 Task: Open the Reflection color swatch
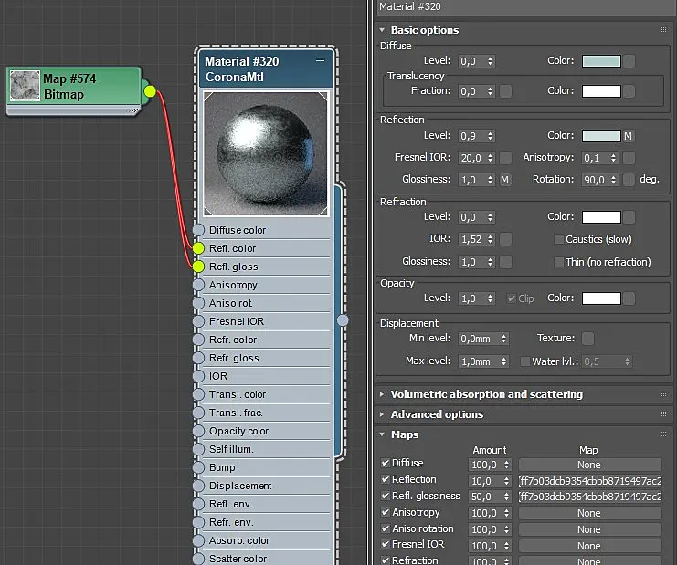coord(601,136)
